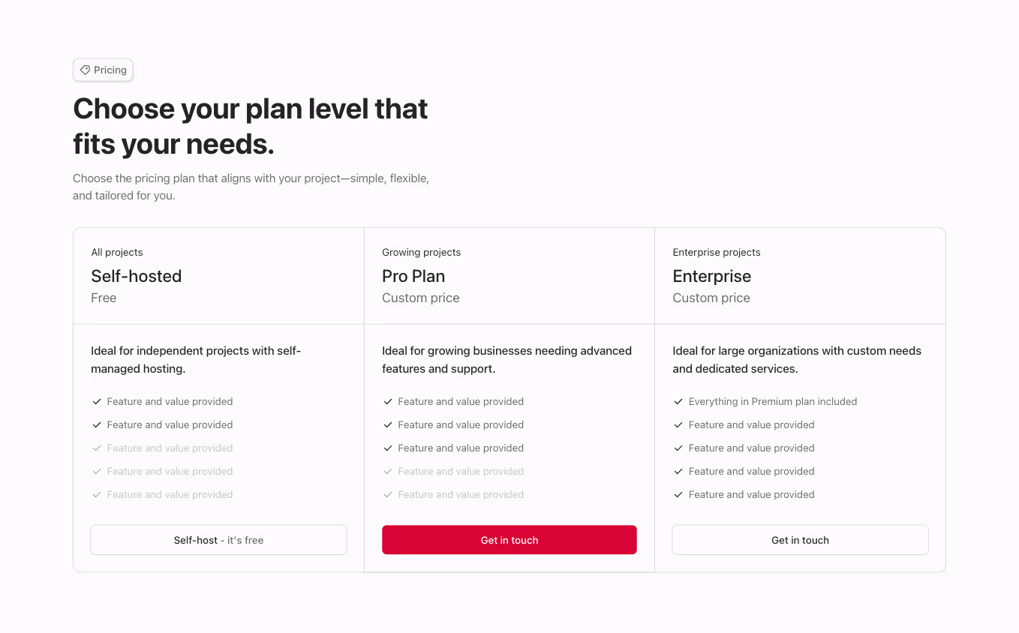The width and height of the screenshot is (1019, 633).
Task: Click 'Get in touch' under Enterprise
Action: [800, 539]
